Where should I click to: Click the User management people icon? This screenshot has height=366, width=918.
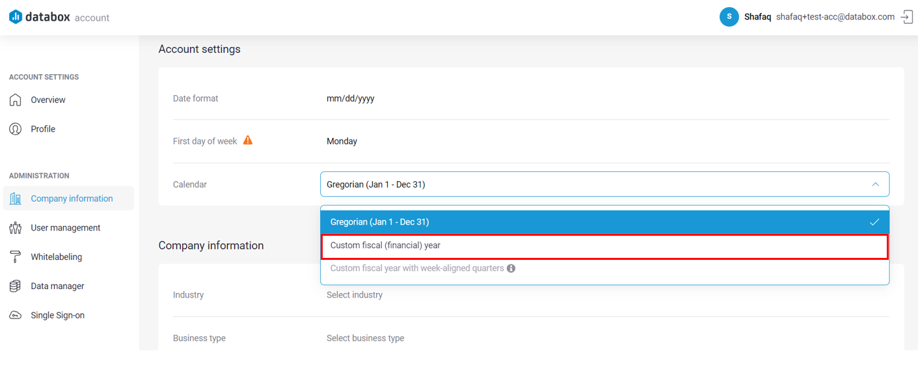16,228
